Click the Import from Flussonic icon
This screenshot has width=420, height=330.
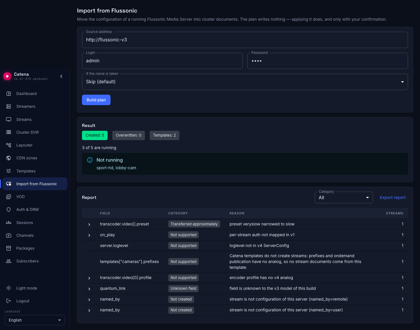9,184
